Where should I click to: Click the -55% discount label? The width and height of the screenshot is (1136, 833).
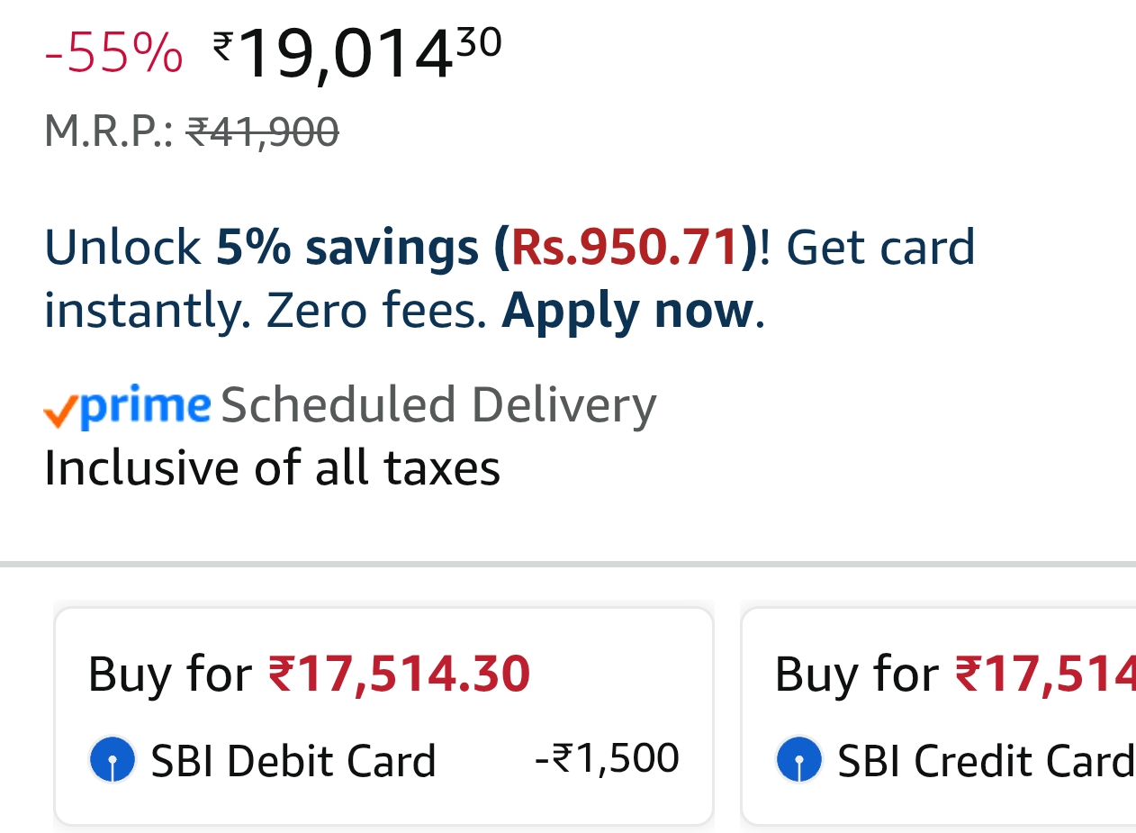113,53
